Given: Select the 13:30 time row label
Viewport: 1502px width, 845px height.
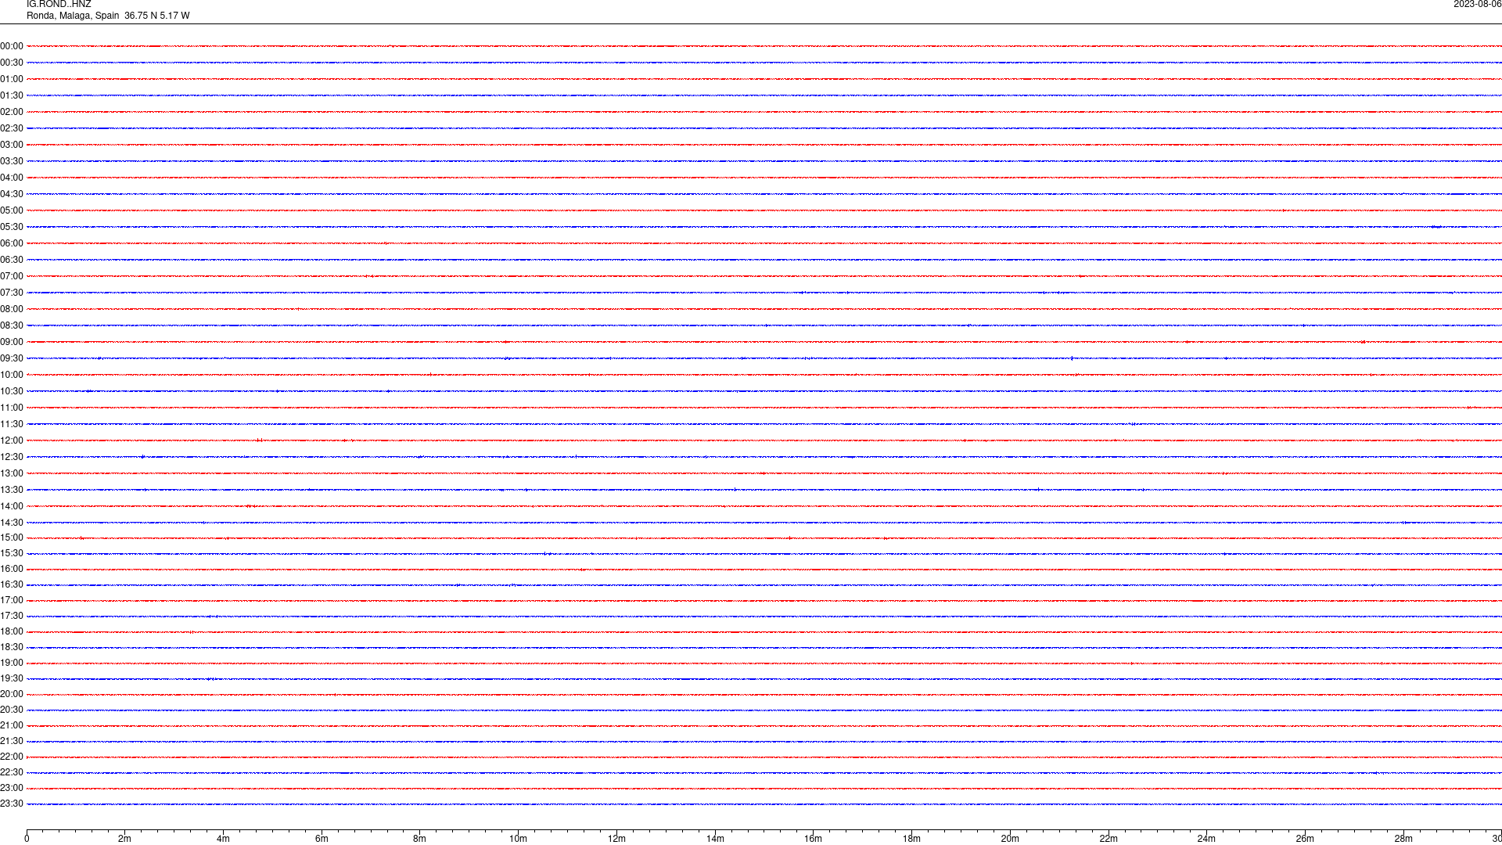Looking at the screenshot, I should tap(12, 490).
